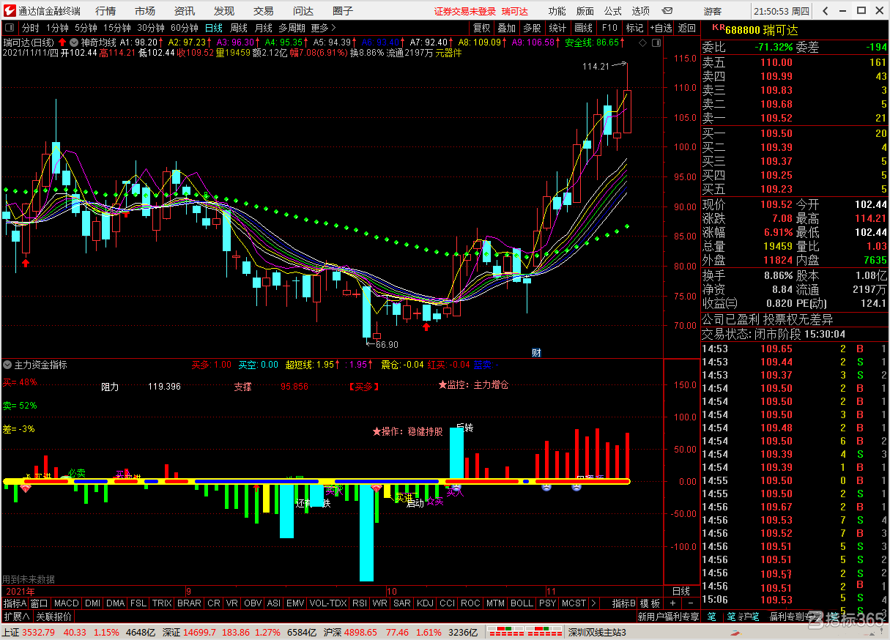
Task: Toggle 标记 mark on this stock
Action: 634,28
